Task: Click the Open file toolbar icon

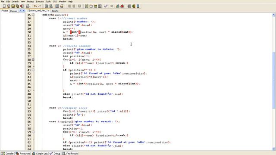Action: 9,6
